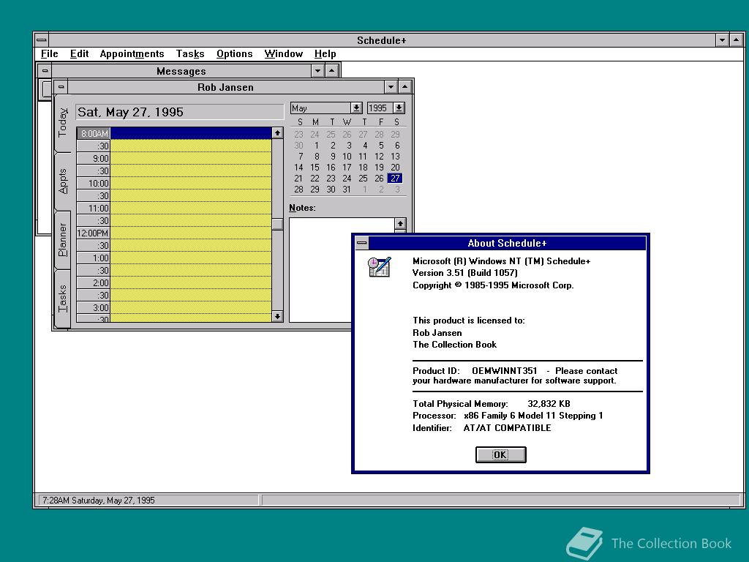Screen dimensions: 749x562
Task: Select May 7 in the calendar
Action: (299, 157)
